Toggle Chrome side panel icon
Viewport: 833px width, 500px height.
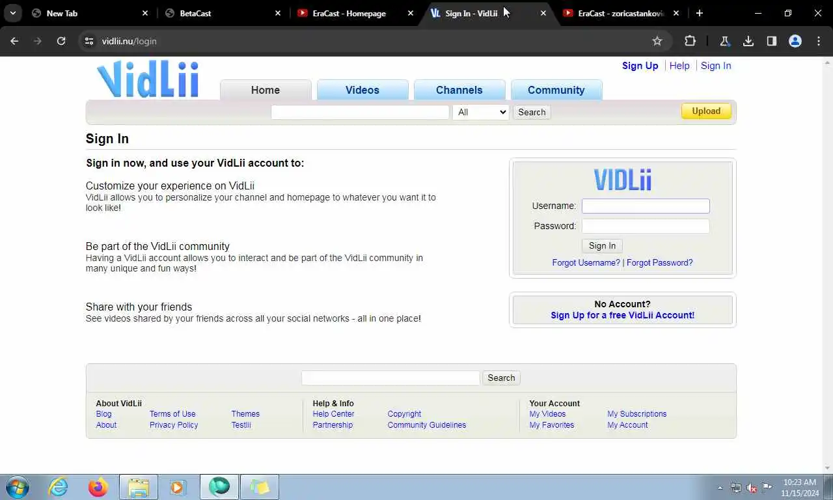tap(772, 41)
